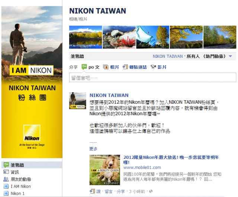
Task: Click the 留個言吧 message input box
Action: (x=153, y=77)
